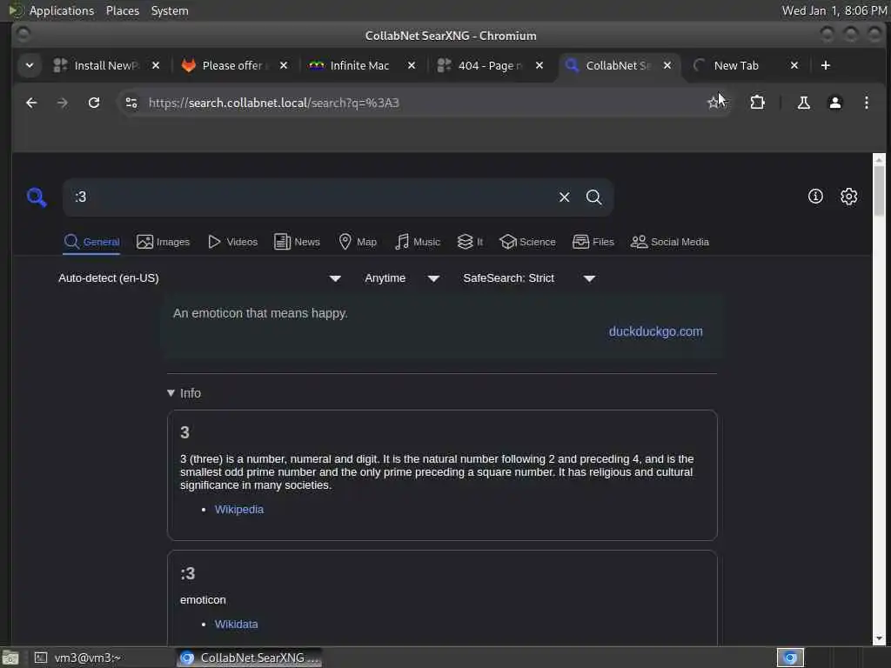Open Chromium three-dot menu
The width and height of the screenshot is (891, 668).
pyautogui.click(x=866, y=103)
